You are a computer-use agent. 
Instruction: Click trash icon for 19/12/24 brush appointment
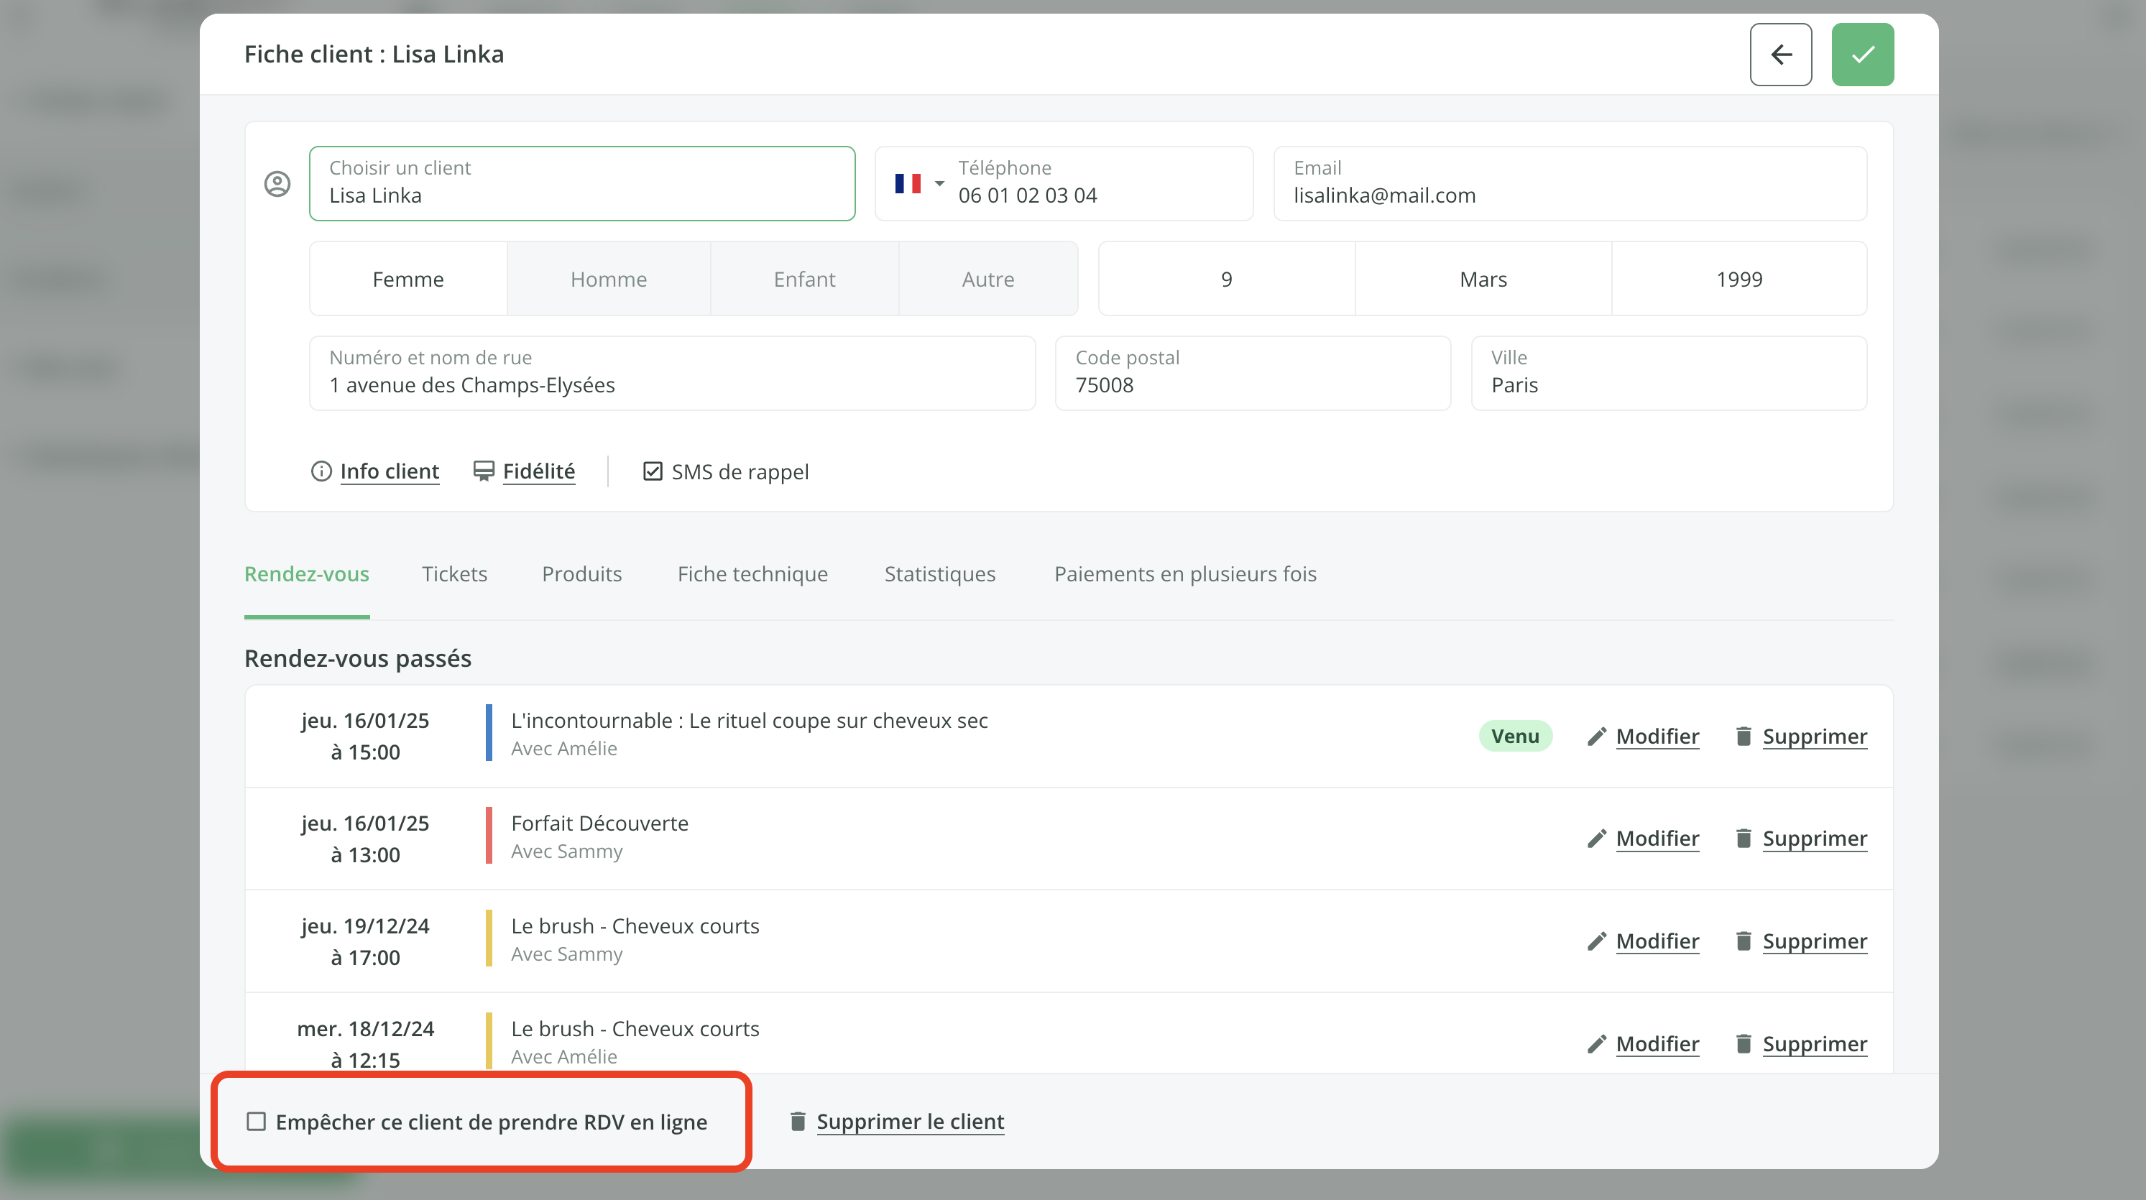[1743, 941]
